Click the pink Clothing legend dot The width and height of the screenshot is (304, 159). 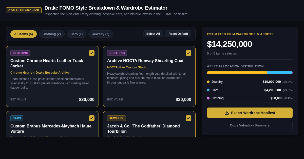[208, 98]
